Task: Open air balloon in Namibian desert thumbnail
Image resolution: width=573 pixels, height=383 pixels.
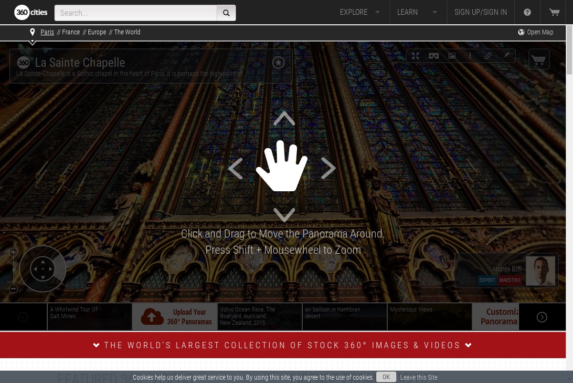Action: pyautogui.click(x=345, y=317)
